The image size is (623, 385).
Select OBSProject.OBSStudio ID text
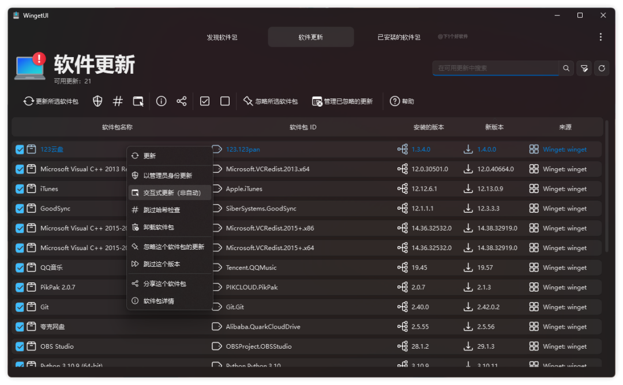258,346
